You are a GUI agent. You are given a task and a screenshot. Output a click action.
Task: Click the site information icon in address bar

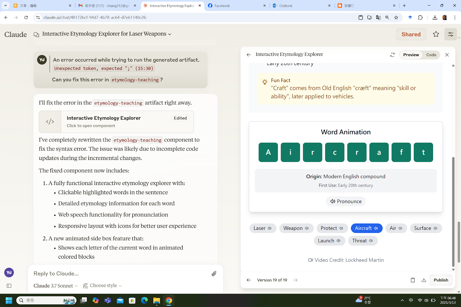click(38, 18)
